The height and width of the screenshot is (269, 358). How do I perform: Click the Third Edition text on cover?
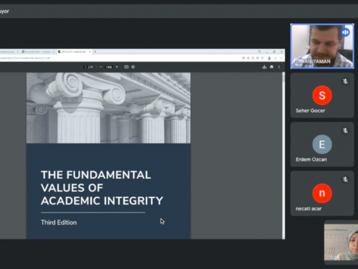(x=58, y=222)
